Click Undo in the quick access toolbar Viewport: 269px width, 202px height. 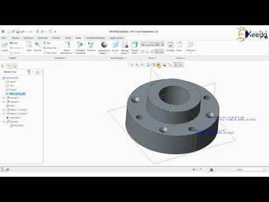[22, 31]
